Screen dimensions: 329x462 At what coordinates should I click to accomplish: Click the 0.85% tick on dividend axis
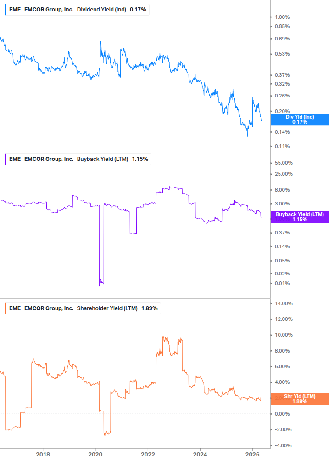(282, 27)
